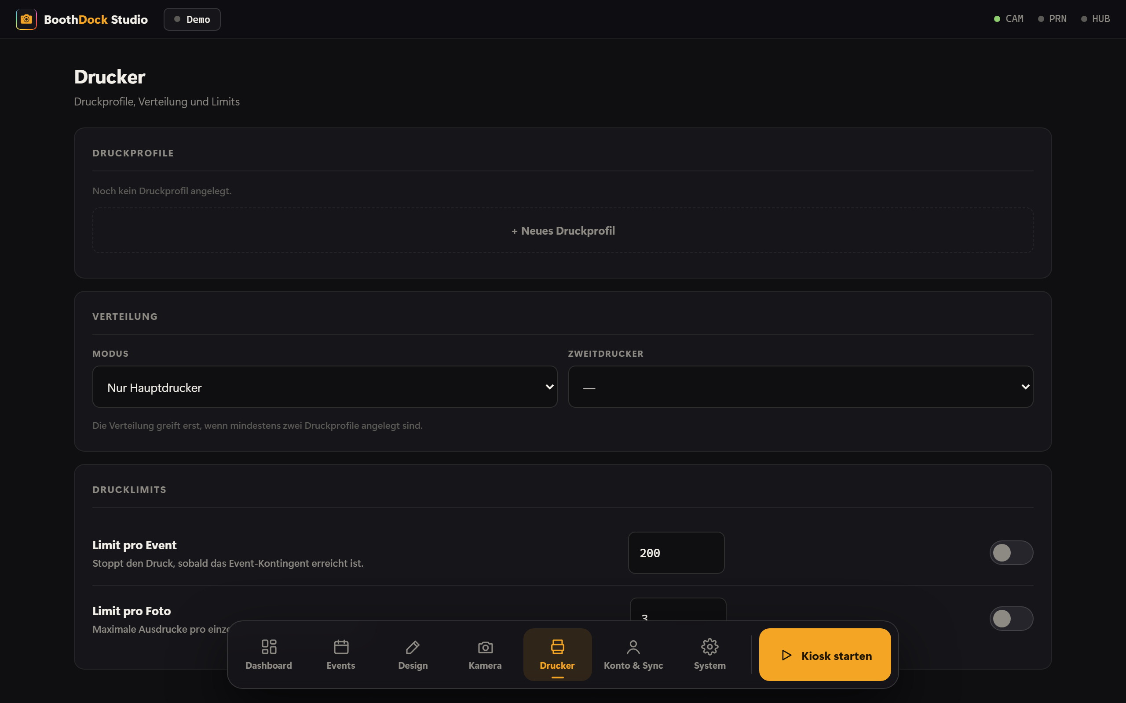Click the CAM status label
The height and width of the screenshot is (703, 1126).
pos(1014,19)
